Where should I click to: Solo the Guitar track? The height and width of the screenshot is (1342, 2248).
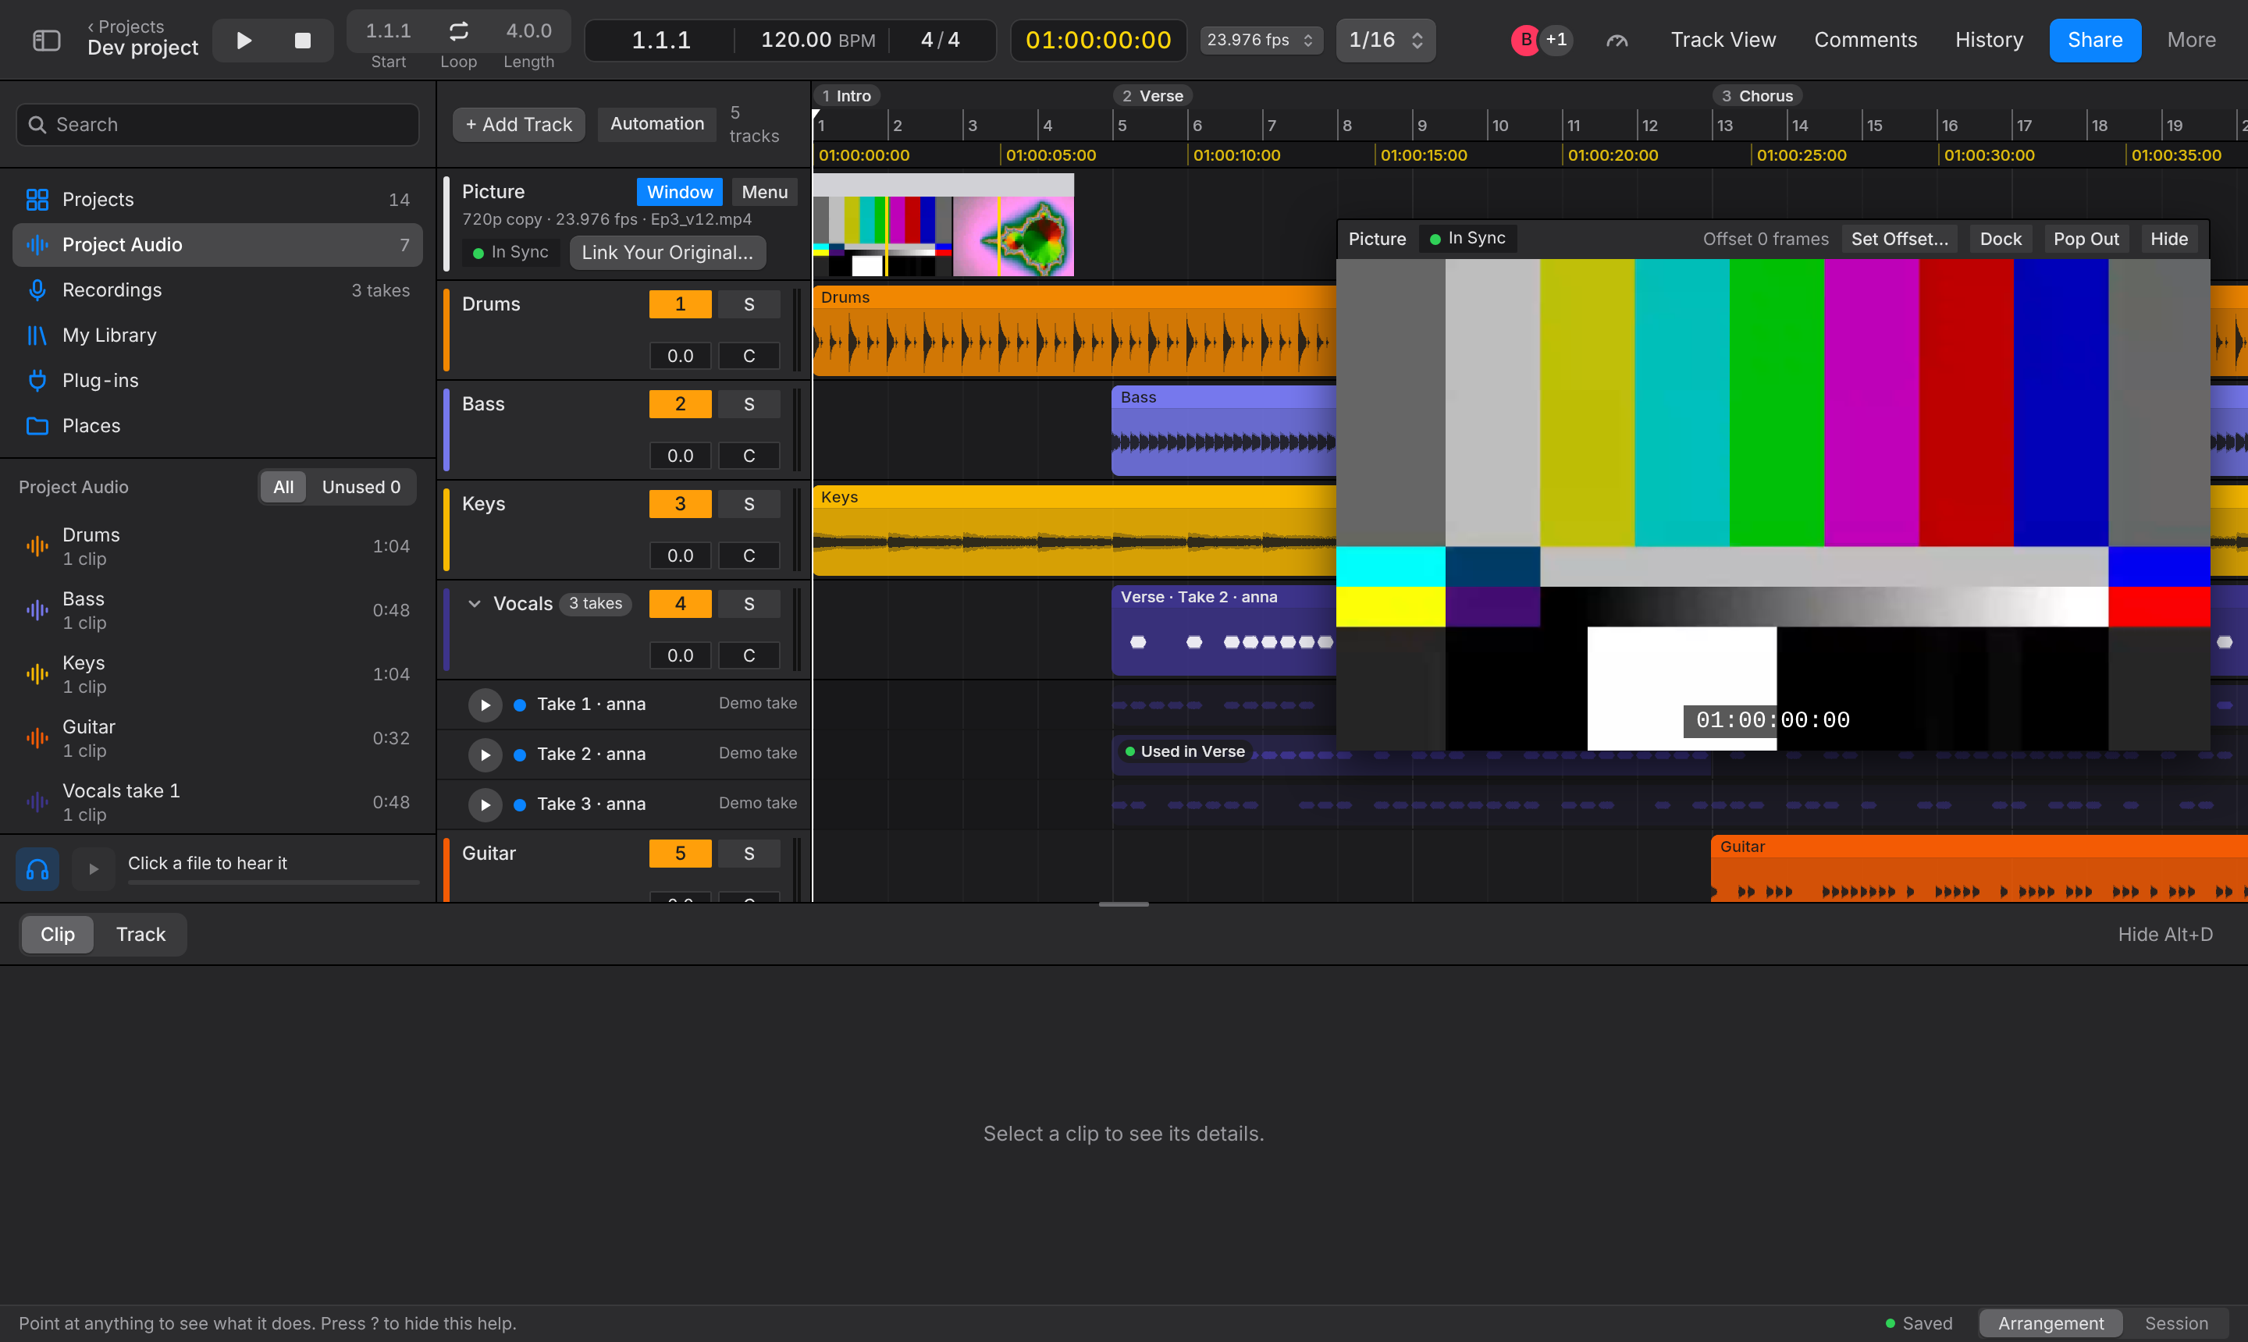pos(749,853)
